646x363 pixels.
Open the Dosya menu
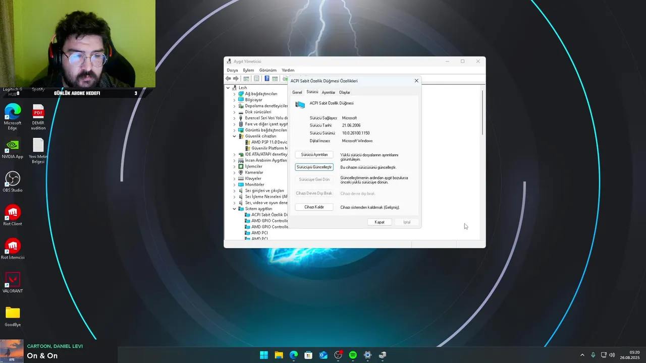coord(232,70)
